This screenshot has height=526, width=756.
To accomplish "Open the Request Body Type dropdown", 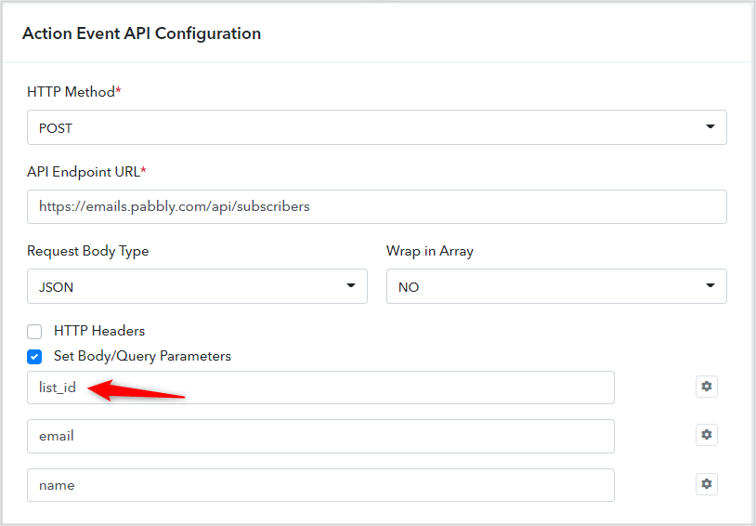I will click(197, 286).
